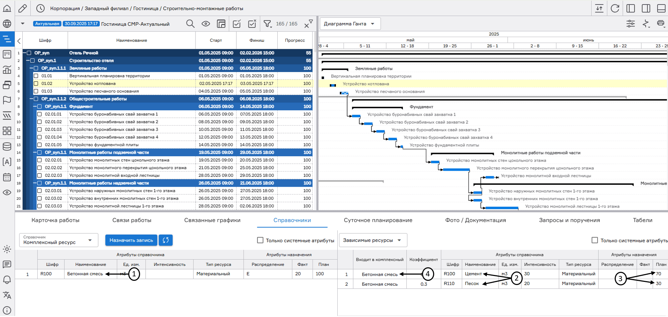The image size is (668, 317).
Task: Switch to the Карточка работы tab
Action: coord(55,220)
